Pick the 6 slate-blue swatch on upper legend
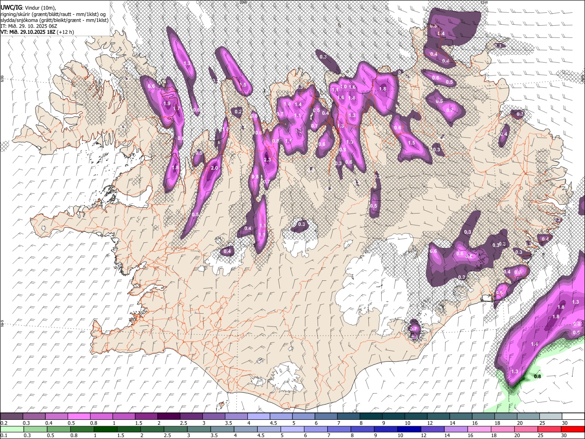The image size is (585, 439). [x=326, y=417]
